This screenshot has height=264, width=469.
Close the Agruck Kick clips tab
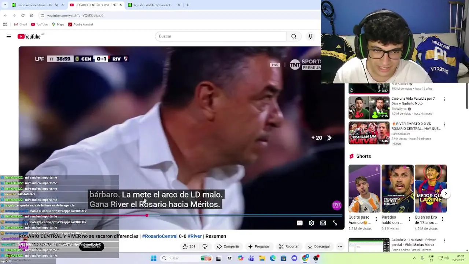click(x=179, y=5)
